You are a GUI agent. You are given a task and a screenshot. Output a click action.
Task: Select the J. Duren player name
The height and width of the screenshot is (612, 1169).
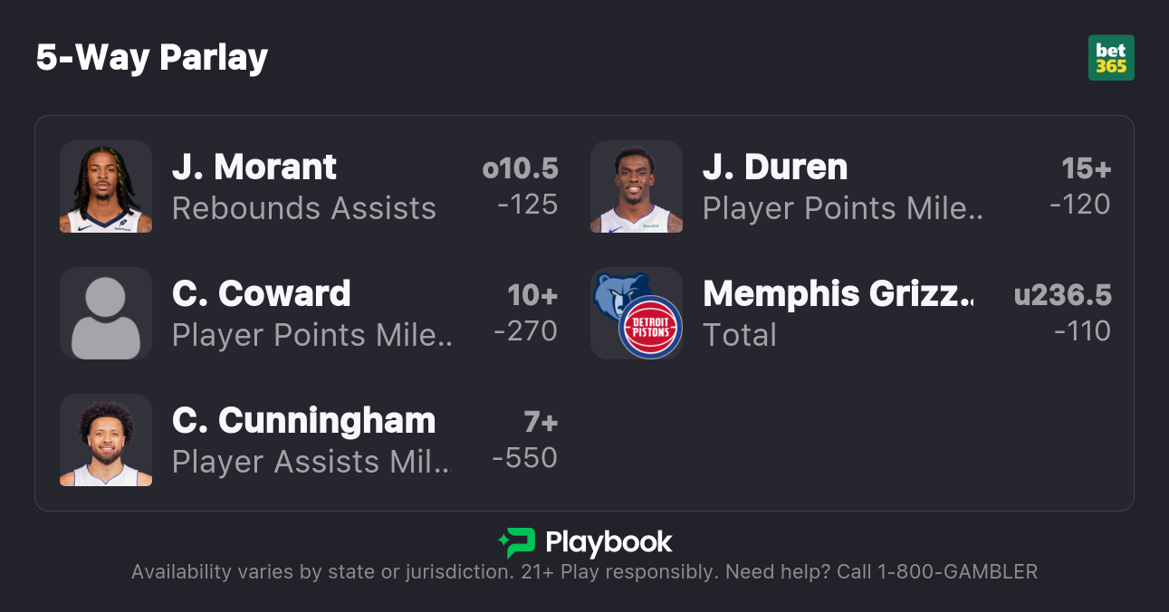pyautogui.click(x=775, y=167)
